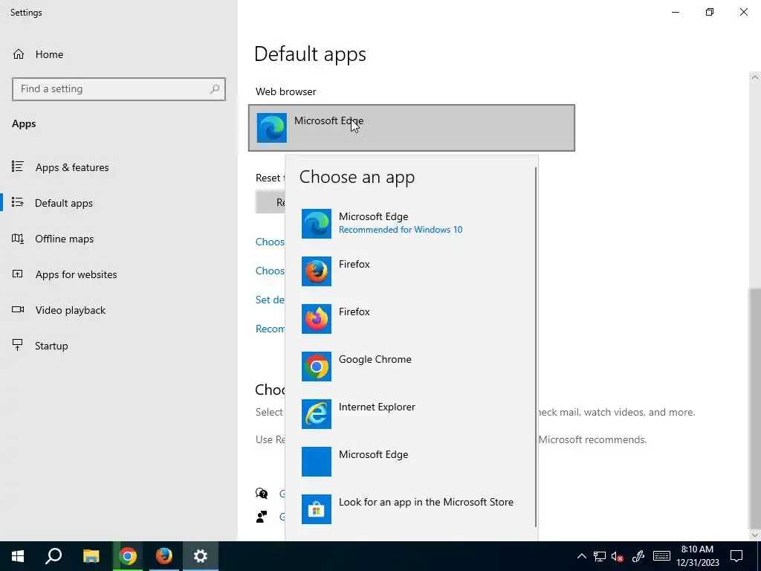Select the plain blue square Microsoft Edge entry
This screenshot has height=571, width=761.
(x=411, y=461)
